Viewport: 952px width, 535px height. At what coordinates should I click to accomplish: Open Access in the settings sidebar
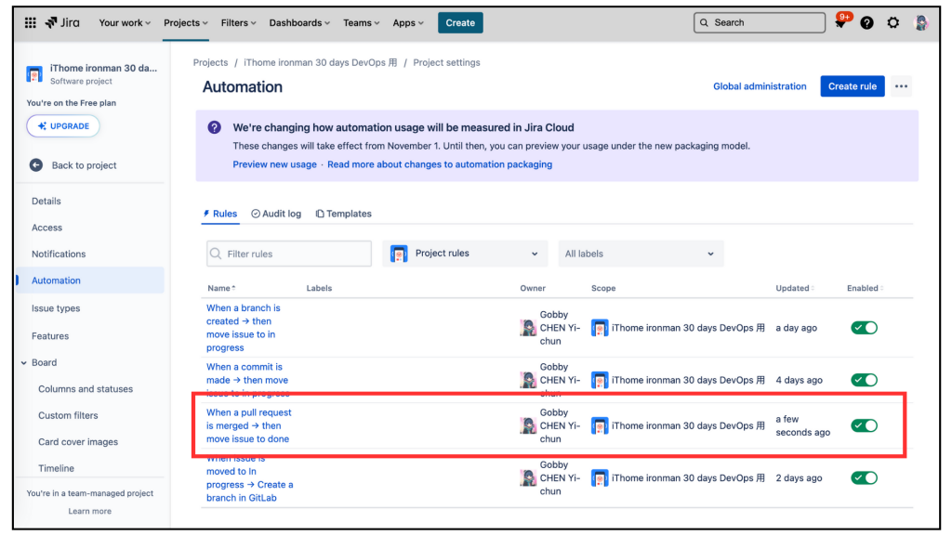tap(46, 228)
